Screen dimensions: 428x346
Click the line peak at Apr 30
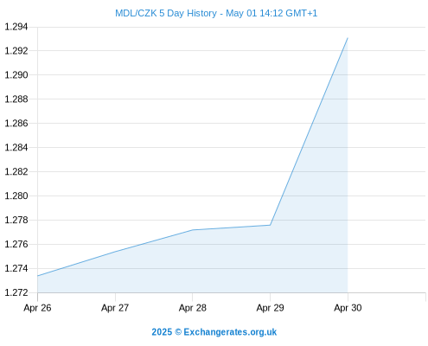348,38
